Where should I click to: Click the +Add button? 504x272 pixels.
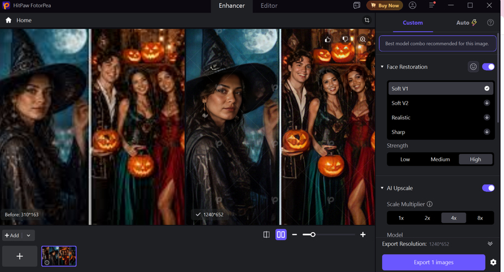(12, 235)
